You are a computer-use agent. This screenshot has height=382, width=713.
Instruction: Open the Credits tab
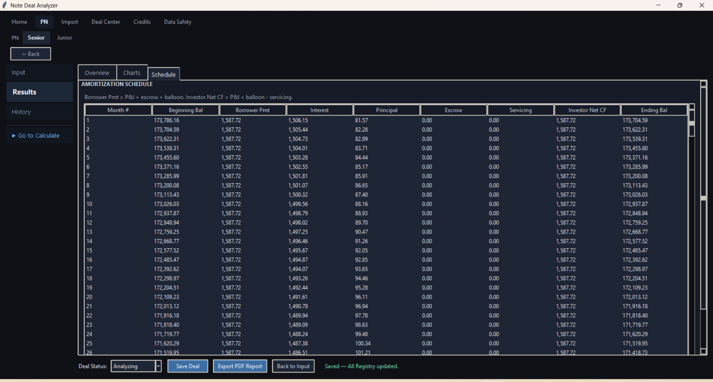(x=142, y=22)
